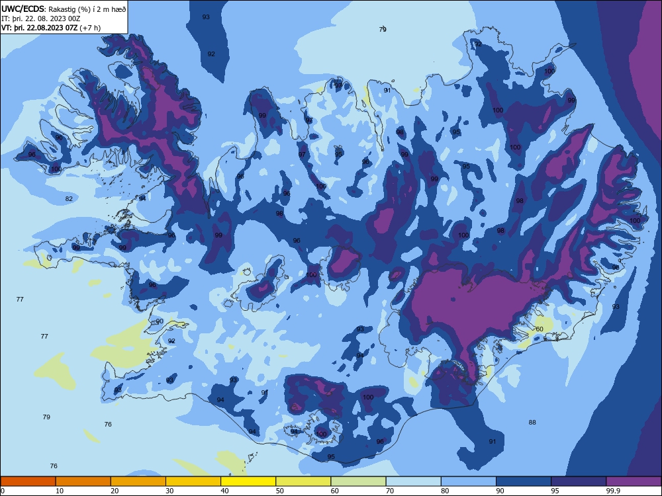Choose the golden 30–40 legend swatch

pyautogui.click(x=193, y=481)
